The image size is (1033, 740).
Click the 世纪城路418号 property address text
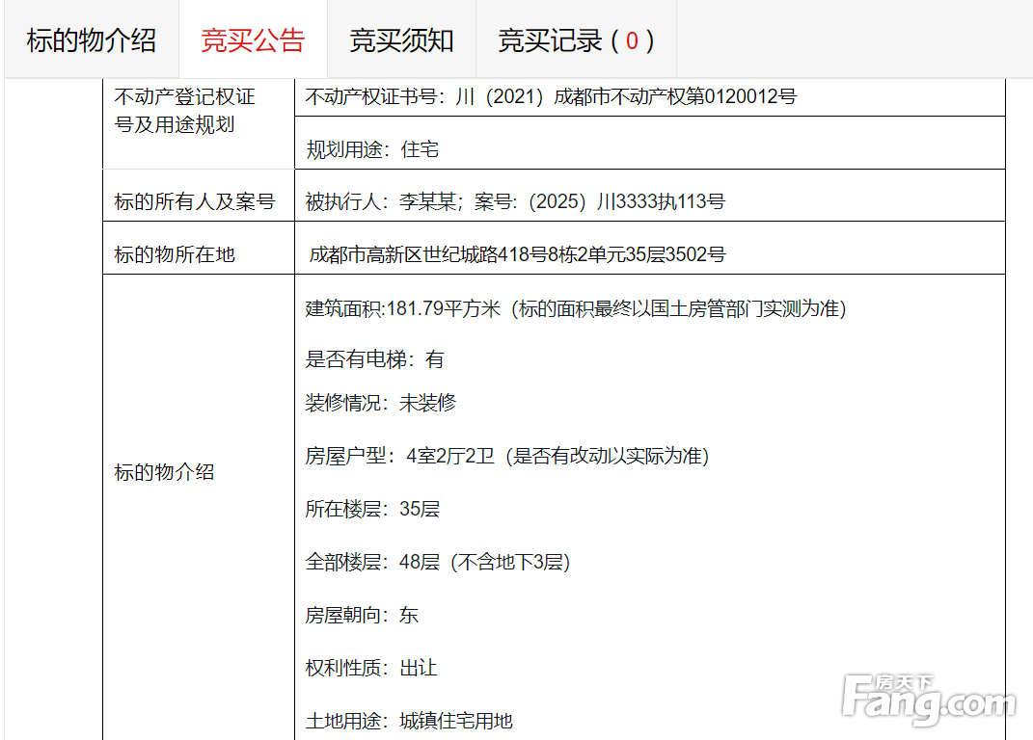click(x=517, y=255)
